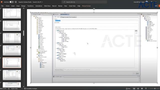The height and width of the screenshot is (90, 160).
Task: Toggle the Month checkbox in the slide picture
Action: tap(62, 47)
